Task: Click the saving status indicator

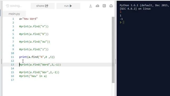Action: pyautogui.click(x=14, y=6)
